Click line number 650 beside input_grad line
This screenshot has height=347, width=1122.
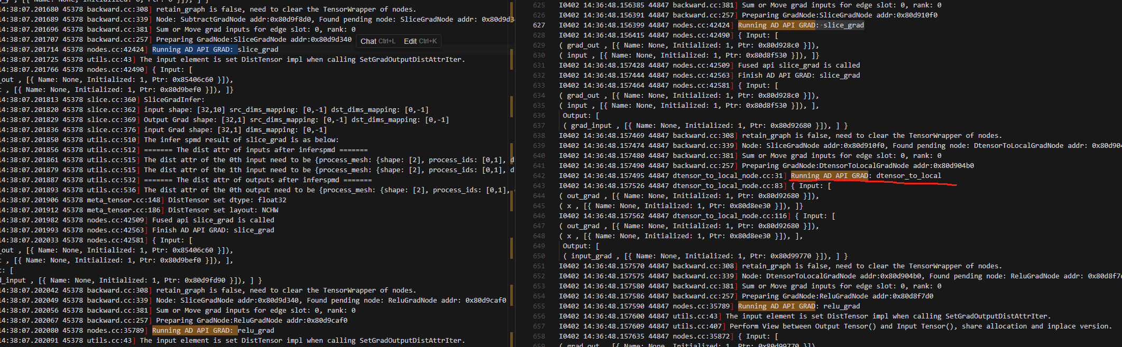click(539, 256)
